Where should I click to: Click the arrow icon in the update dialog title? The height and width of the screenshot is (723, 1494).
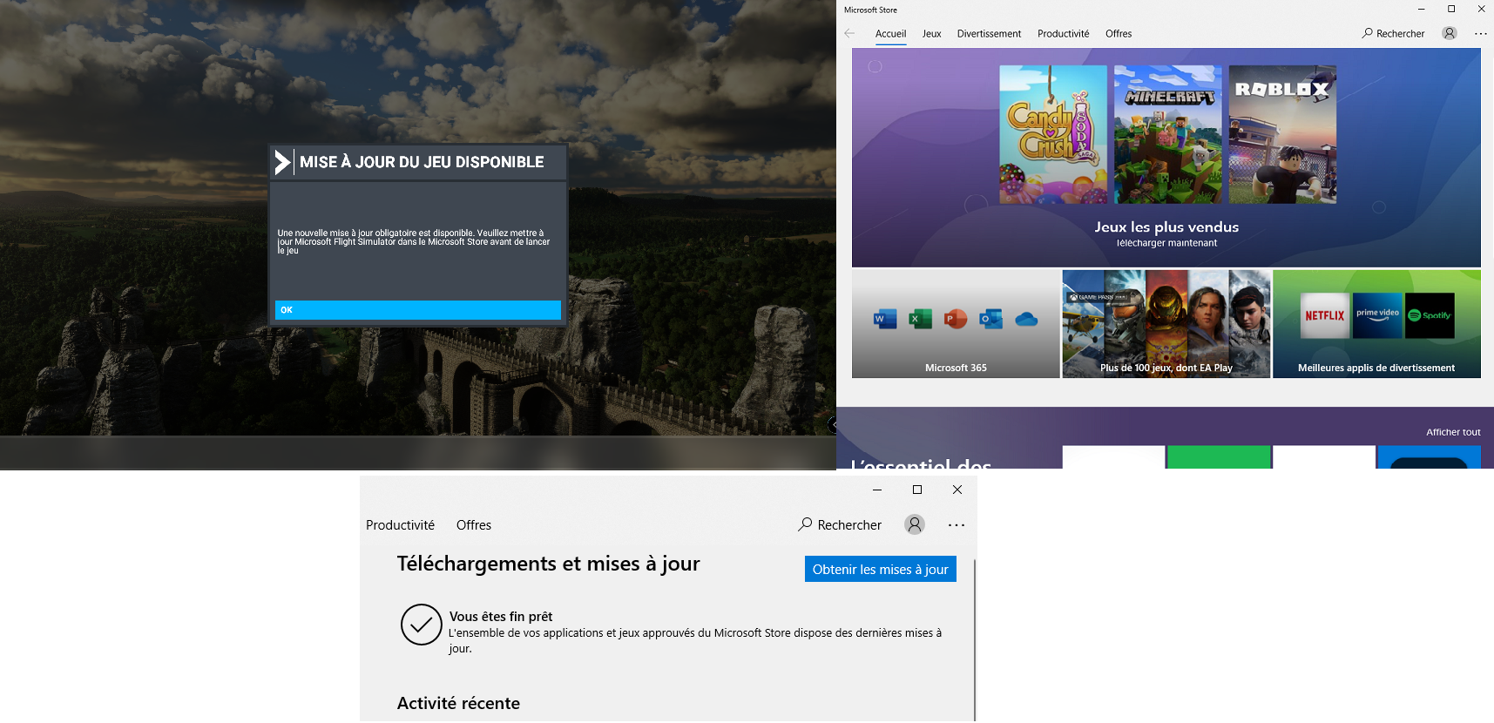pyautogui.click(x=282, y=163)
